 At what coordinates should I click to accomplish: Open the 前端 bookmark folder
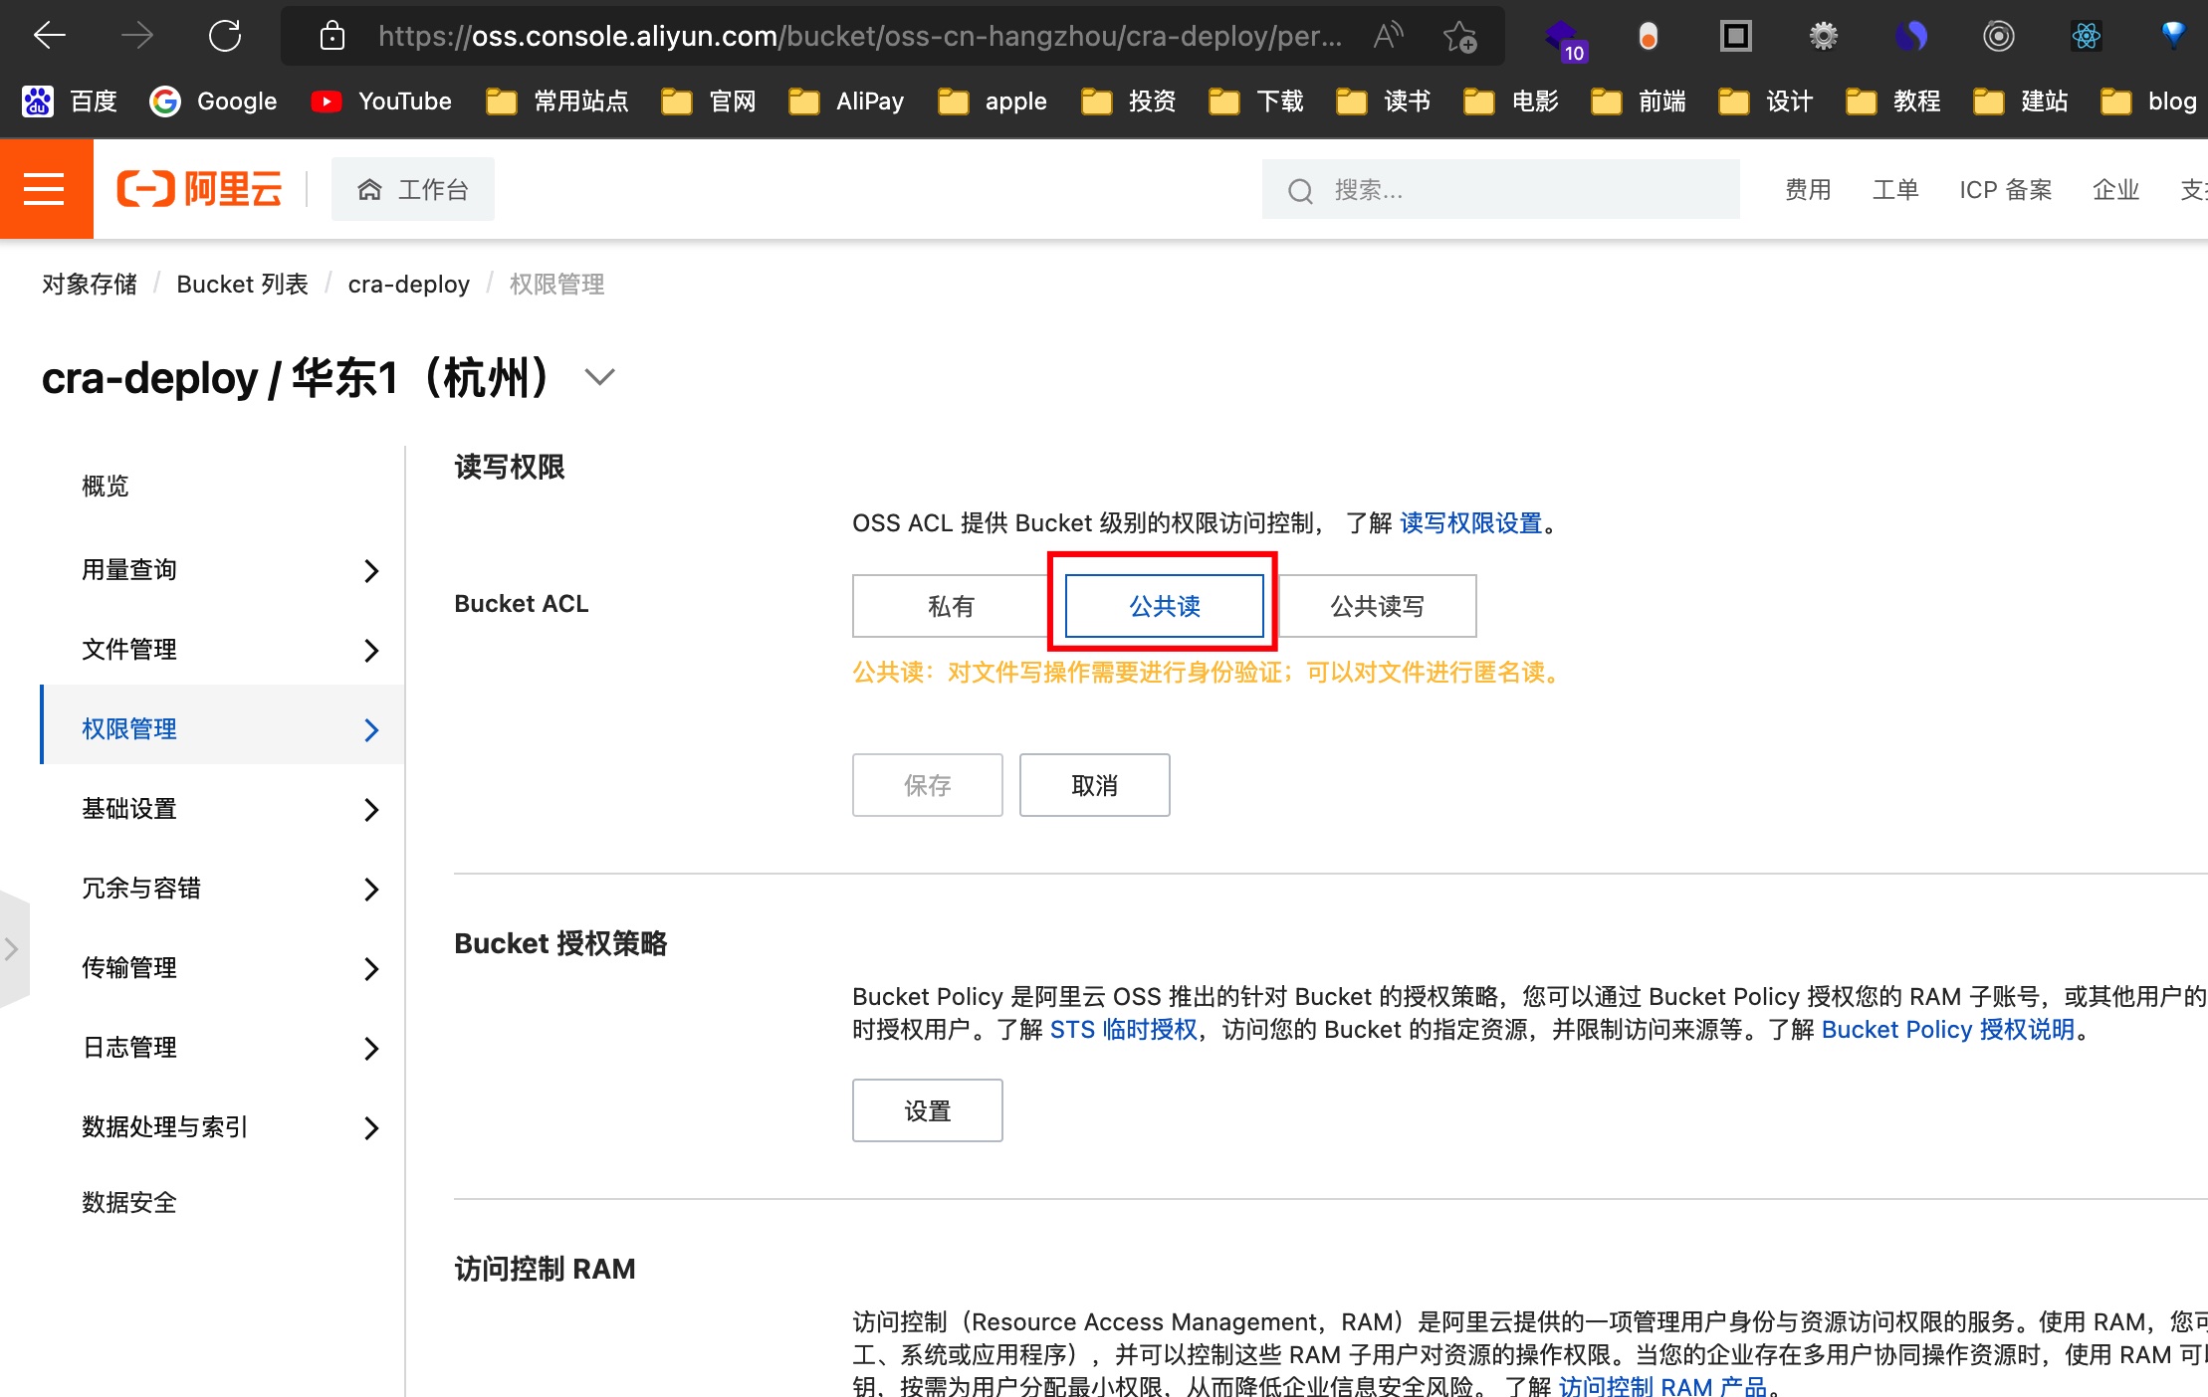[1639, 101]
